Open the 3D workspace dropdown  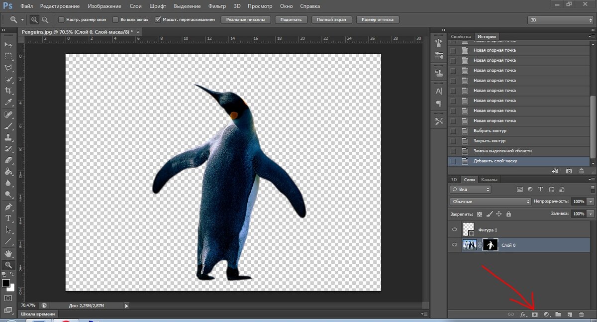tap(560, 20)
